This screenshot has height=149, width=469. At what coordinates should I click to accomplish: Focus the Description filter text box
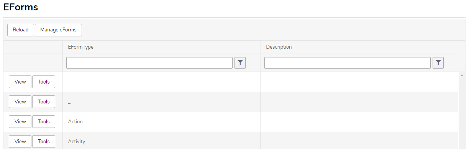pos(348,63)
